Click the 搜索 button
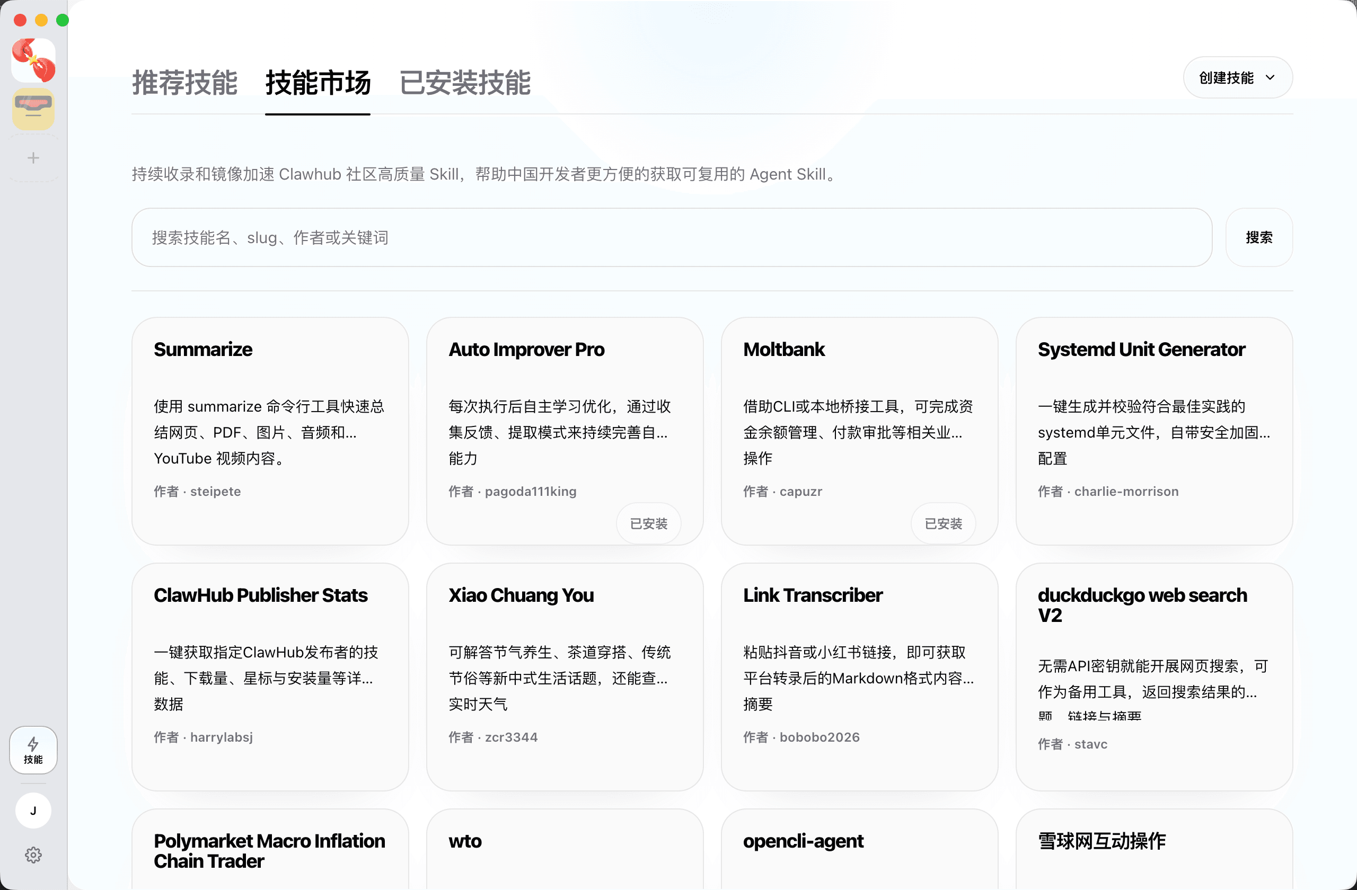Image resolution: width=1357 pixels, height=890 pixels. click(1258, 238)
